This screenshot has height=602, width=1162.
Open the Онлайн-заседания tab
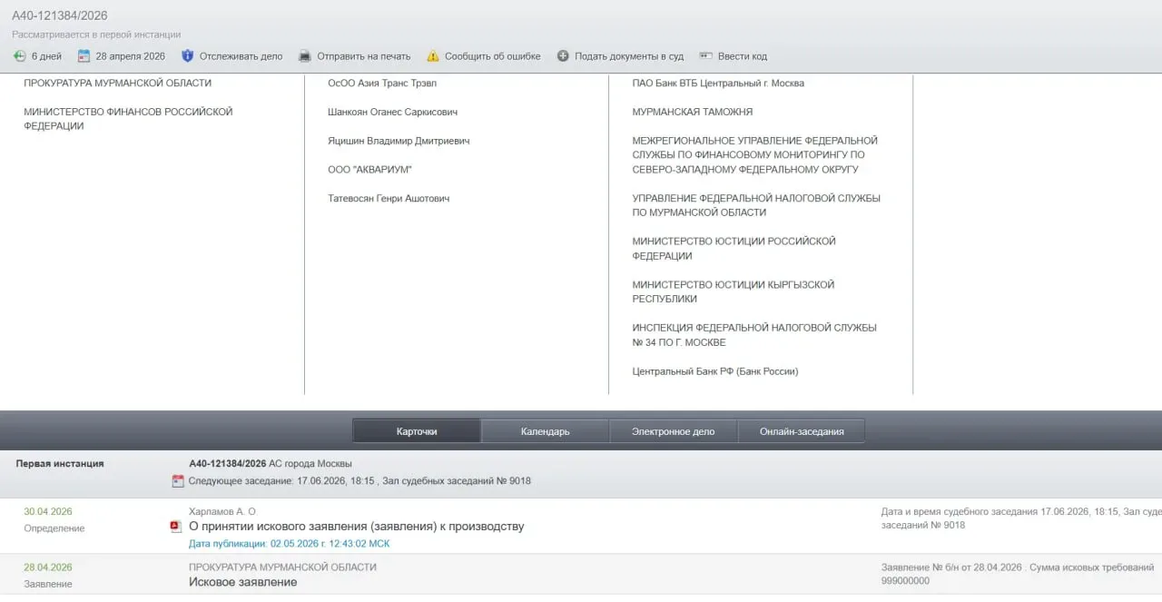click(x=802, y=431)
